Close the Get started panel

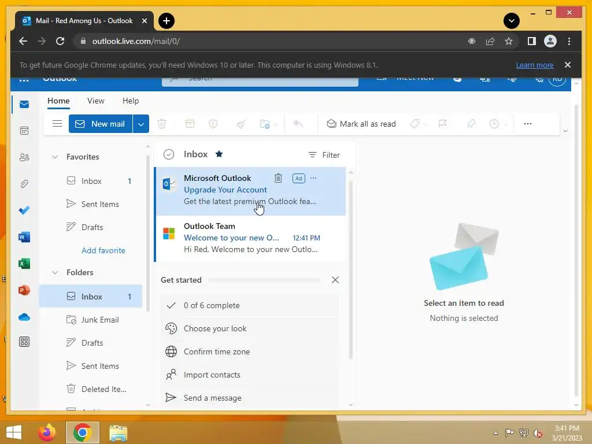coord(335,280)
